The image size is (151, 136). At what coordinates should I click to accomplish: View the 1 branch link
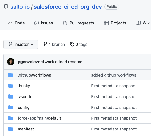(x=54, y=45)
